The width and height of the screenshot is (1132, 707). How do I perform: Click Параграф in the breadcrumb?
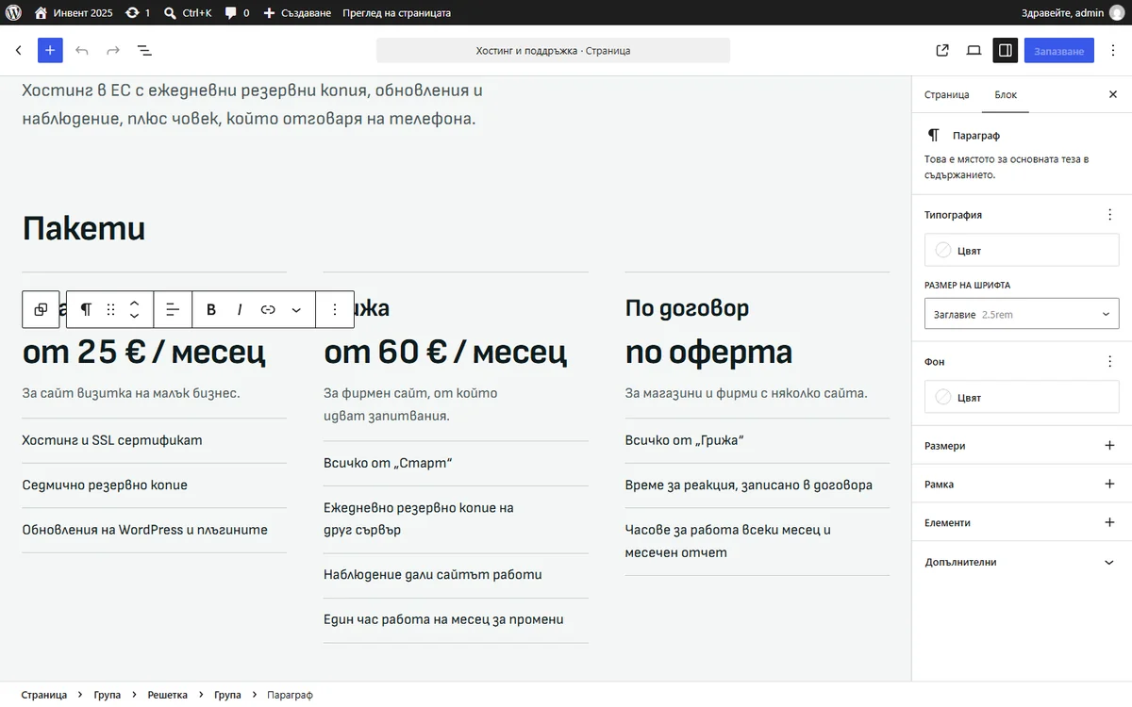290,695
